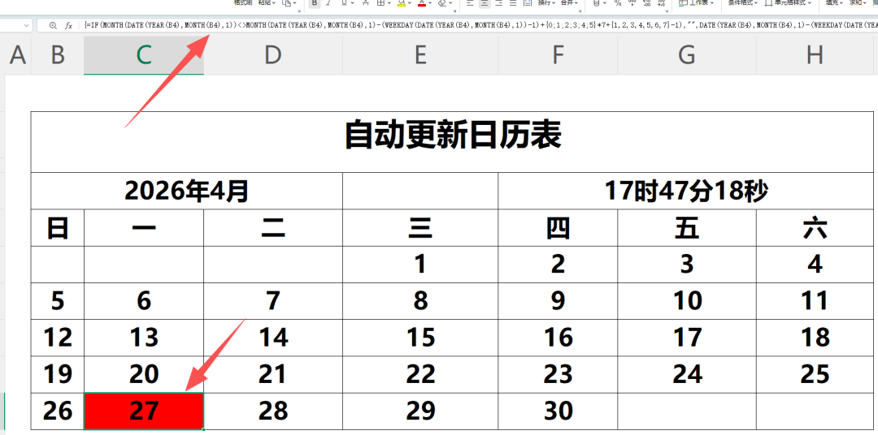Click the align left icon

pyautogui.click(x=471, y=2)
